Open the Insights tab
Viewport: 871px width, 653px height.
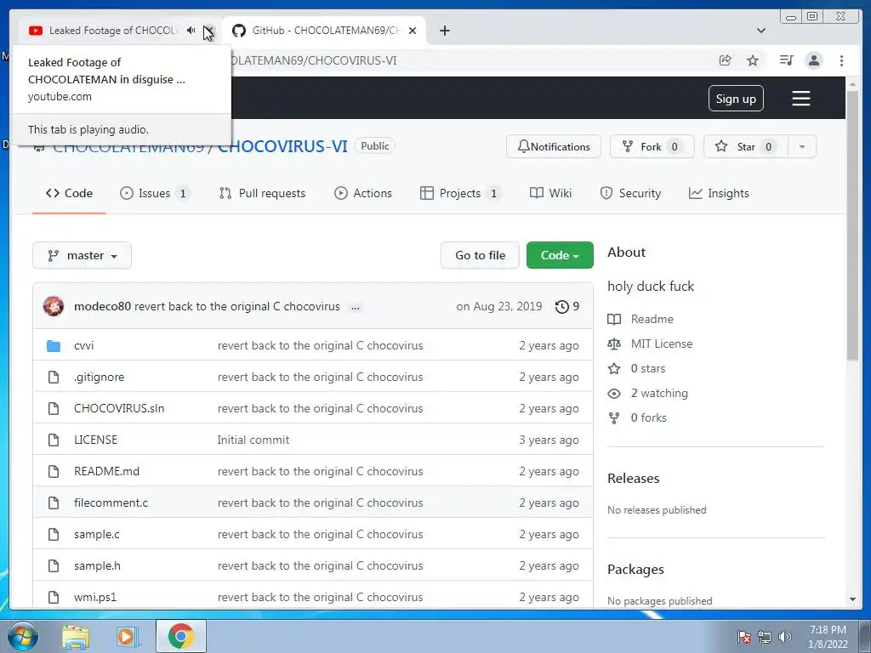click(x=719, y=193)
